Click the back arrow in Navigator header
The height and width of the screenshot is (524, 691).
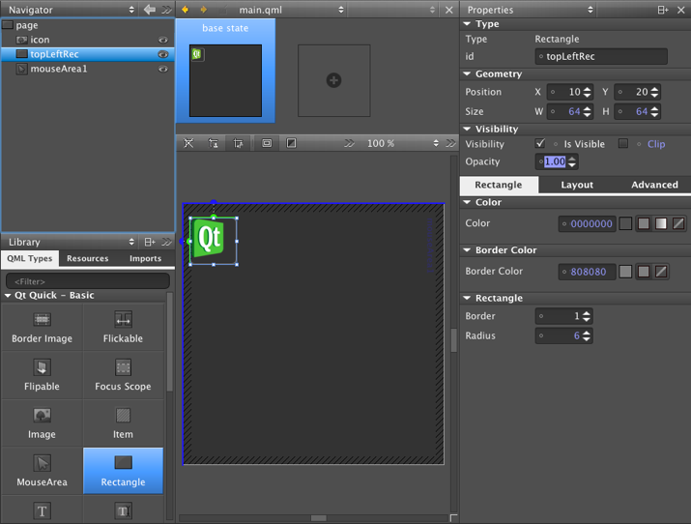click(x=149, y=10)
